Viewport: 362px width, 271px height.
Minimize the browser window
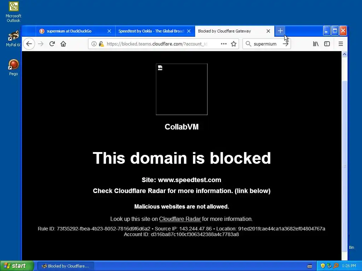click(326, 31)
